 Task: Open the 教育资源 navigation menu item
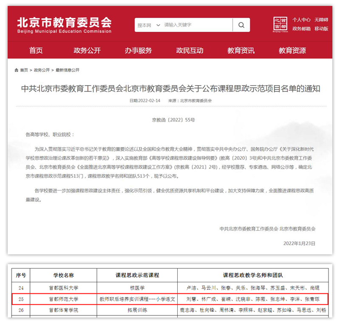click(x=292, y=50)
